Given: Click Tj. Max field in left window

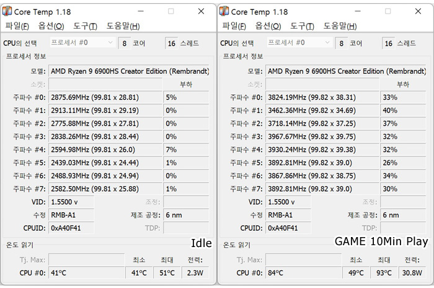Looking at the screenshot, I should 87,259.
